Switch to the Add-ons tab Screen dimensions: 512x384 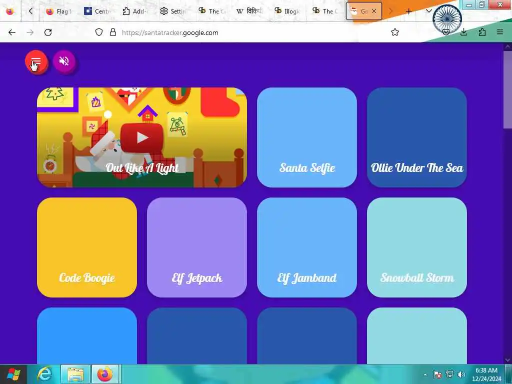click(x=134, y=11)
